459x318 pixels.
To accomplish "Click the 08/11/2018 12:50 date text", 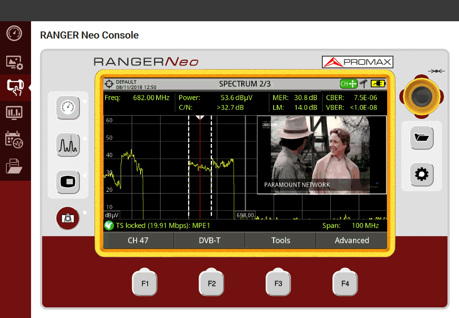I will (x=136, y=87).
